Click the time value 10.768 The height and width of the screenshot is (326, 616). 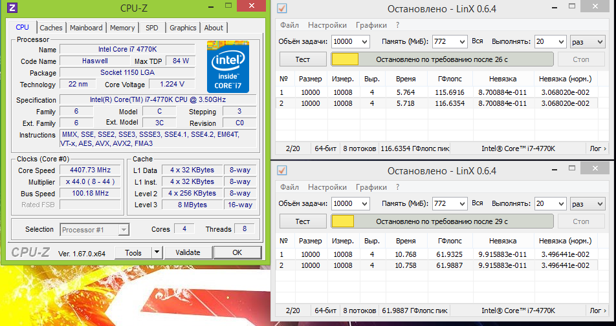[x=406, y=255]
